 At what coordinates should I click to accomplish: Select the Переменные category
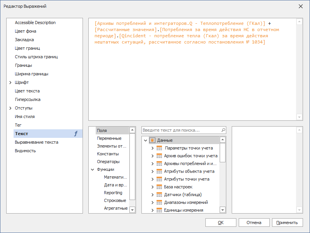[109, 138]
